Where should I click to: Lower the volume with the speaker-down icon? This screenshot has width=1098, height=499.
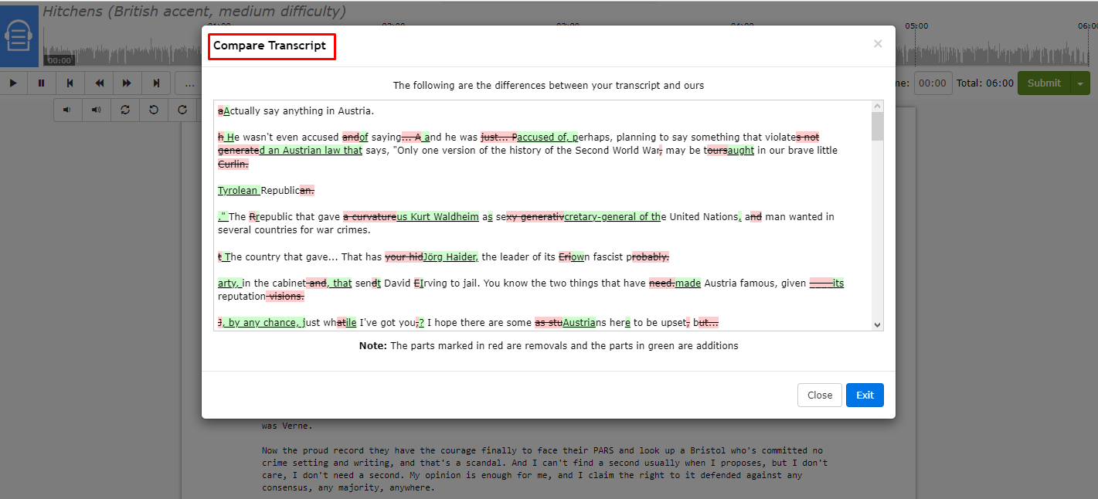tap(68, 110)
